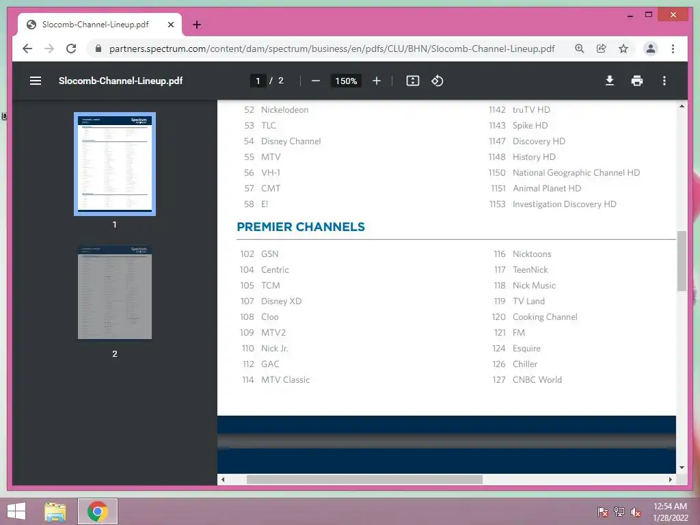Select page 1 thumbnail
Viewport: 700px width, 525px height.
[x=115, y=164]
